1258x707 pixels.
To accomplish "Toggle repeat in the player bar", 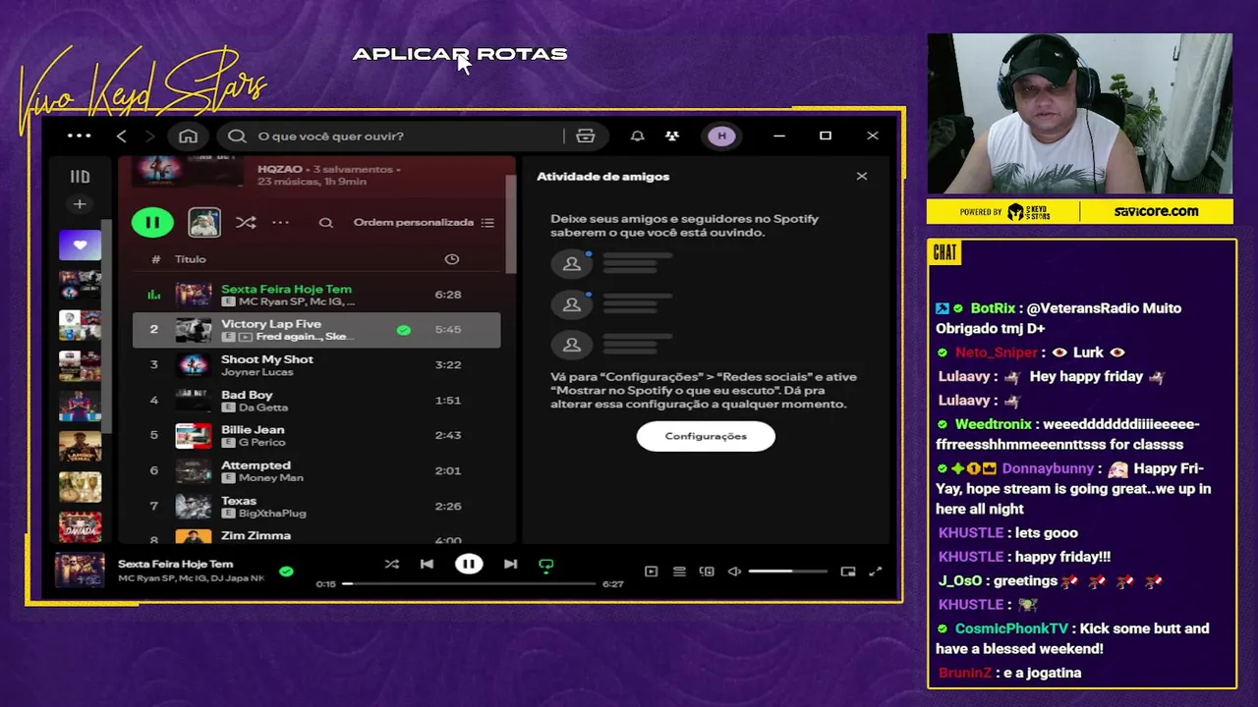I will pos(546,566).
